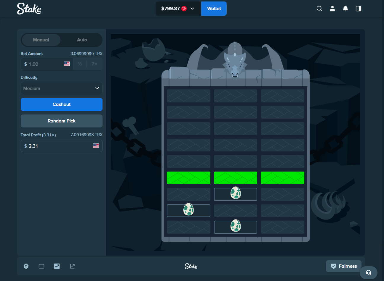Open game settings gear icon

tap(26, 266)
